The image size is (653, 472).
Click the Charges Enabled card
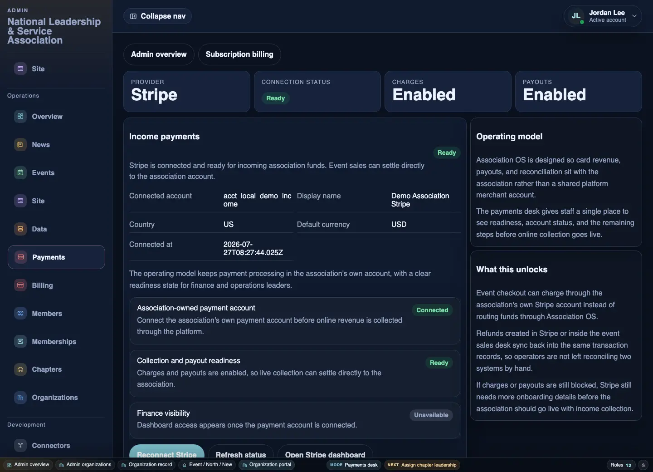(448, 91)
